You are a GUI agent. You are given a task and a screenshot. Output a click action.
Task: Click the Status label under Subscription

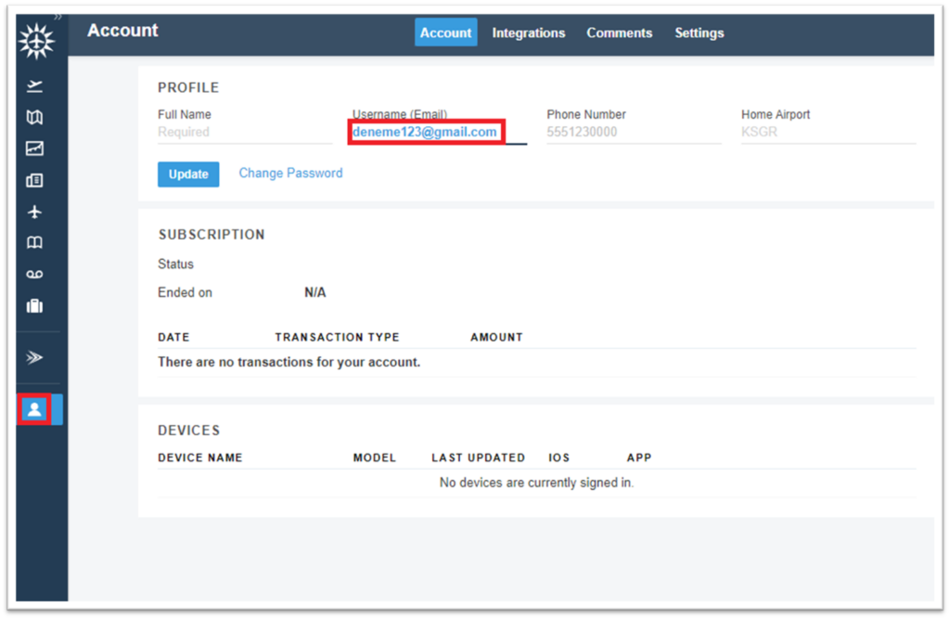[x=175, y=264]
